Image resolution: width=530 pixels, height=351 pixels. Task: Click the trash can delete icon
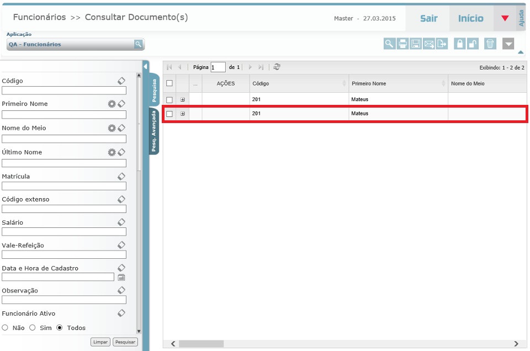(x=490, y=44)
